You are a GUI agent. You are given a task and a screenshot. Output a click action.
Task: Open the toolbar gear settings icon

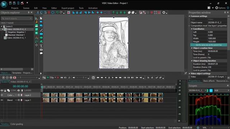(164, 13)
